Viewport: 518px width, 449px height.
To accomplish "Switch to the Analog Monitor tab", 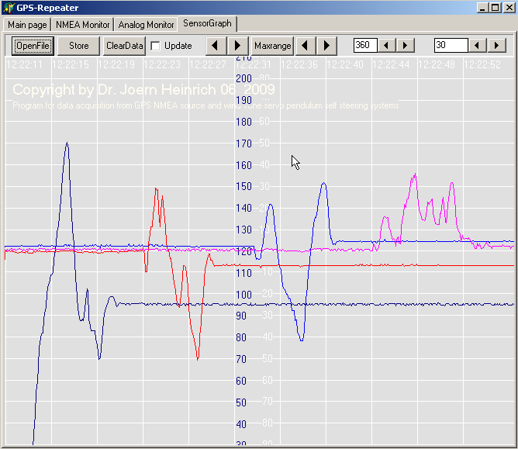I will 146,25.
